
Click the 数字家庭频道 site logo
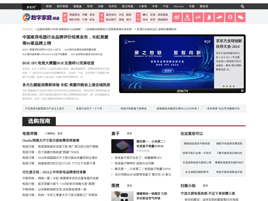pyautogui.click(x=41, y=17)
